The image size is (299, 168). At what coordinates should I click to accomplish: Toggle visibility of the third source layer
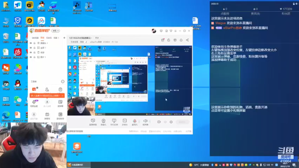coord(31,52)
